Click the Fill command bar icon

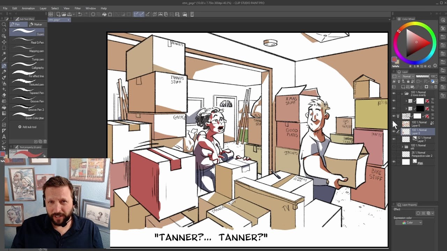pos(104,14)
